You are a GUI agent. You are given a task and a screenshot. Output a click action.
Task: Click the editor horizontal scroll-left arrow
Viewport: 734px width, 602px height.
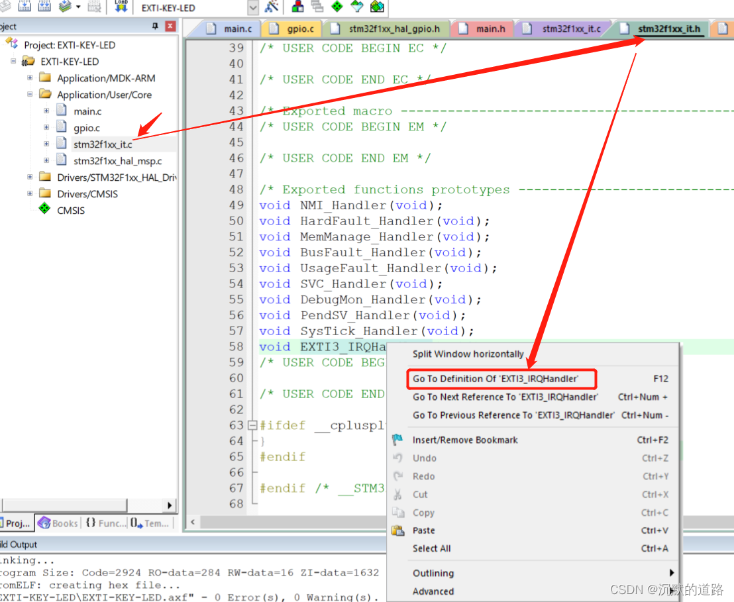pos(193,522)
